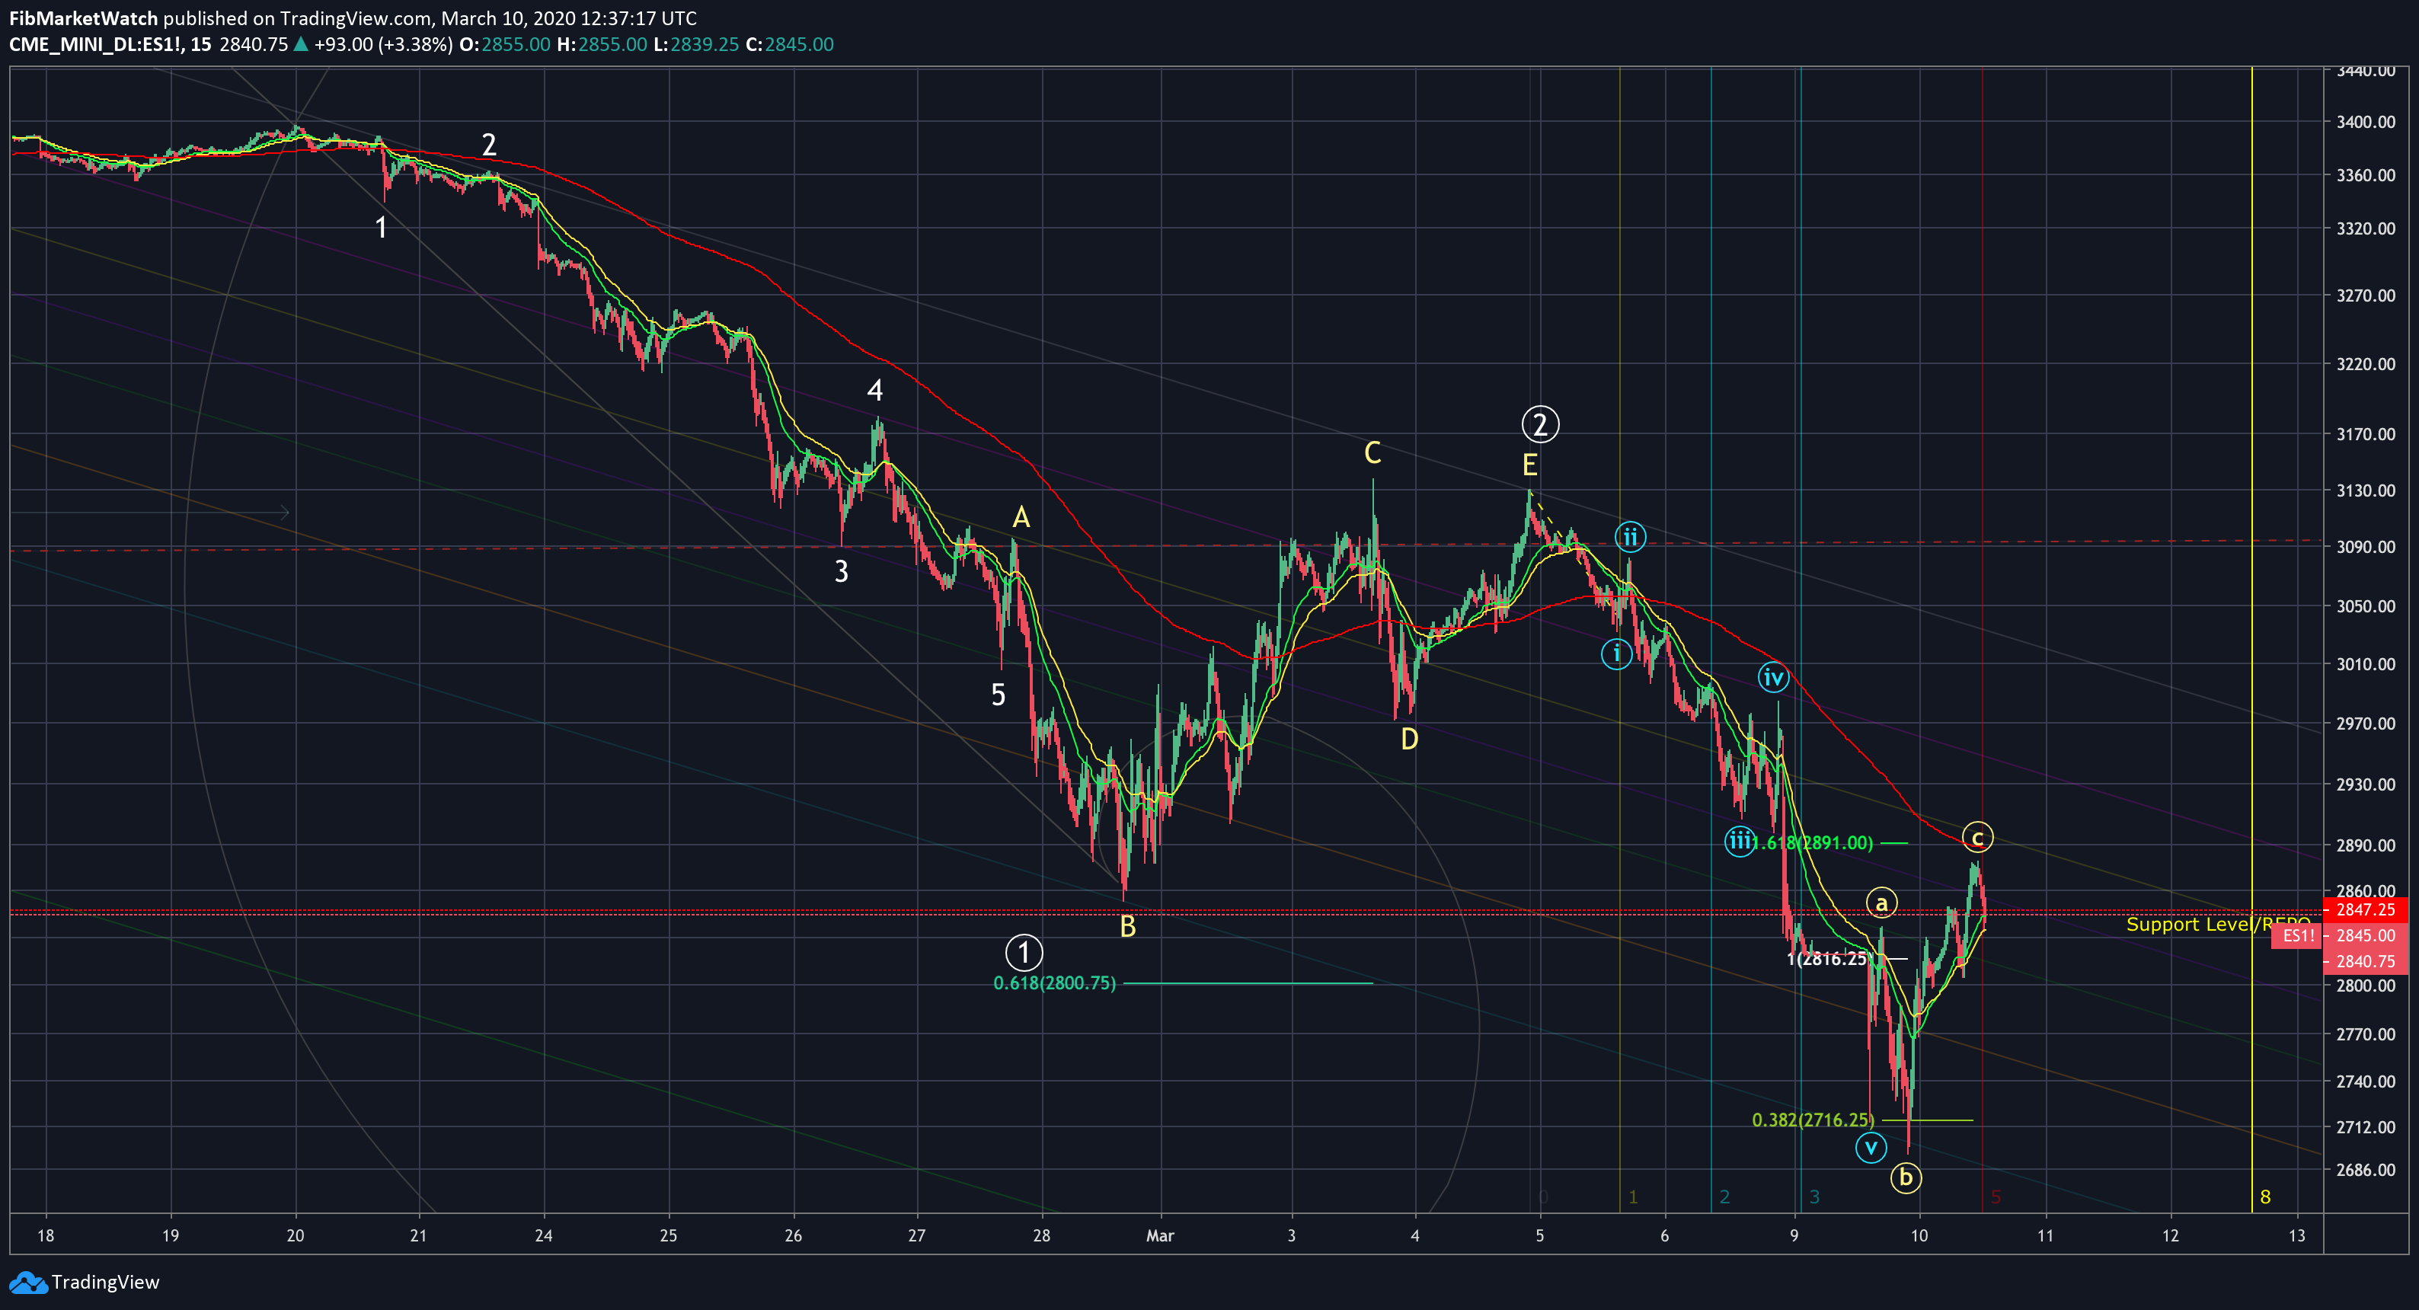Click the C:2845.00 close value
Viewport: 2419px width, 1310px height.
[x=789, y=44]
